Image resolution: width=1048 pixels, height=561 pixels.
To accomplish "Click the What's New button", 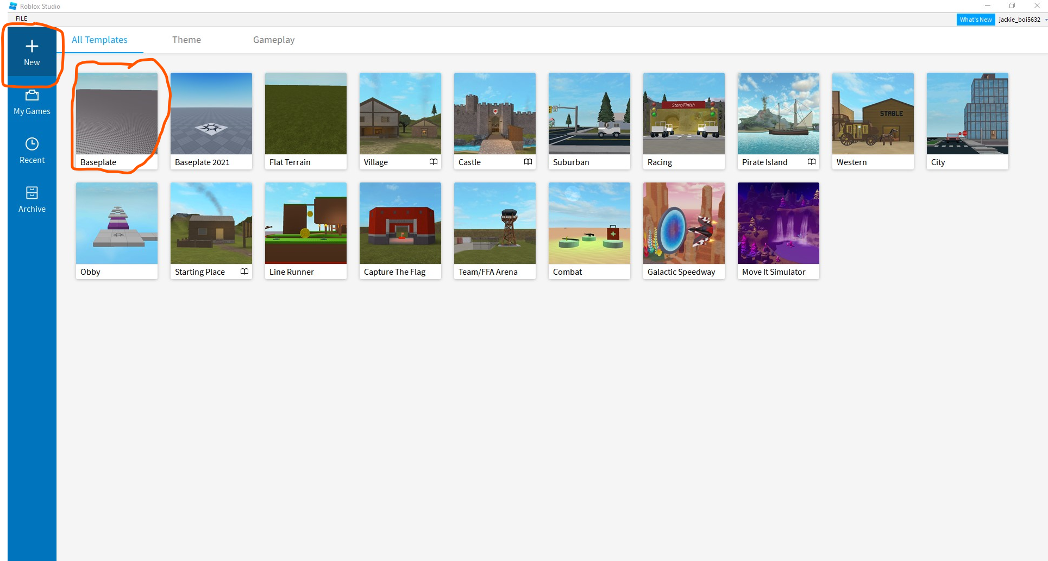I will tap(975, 19).
